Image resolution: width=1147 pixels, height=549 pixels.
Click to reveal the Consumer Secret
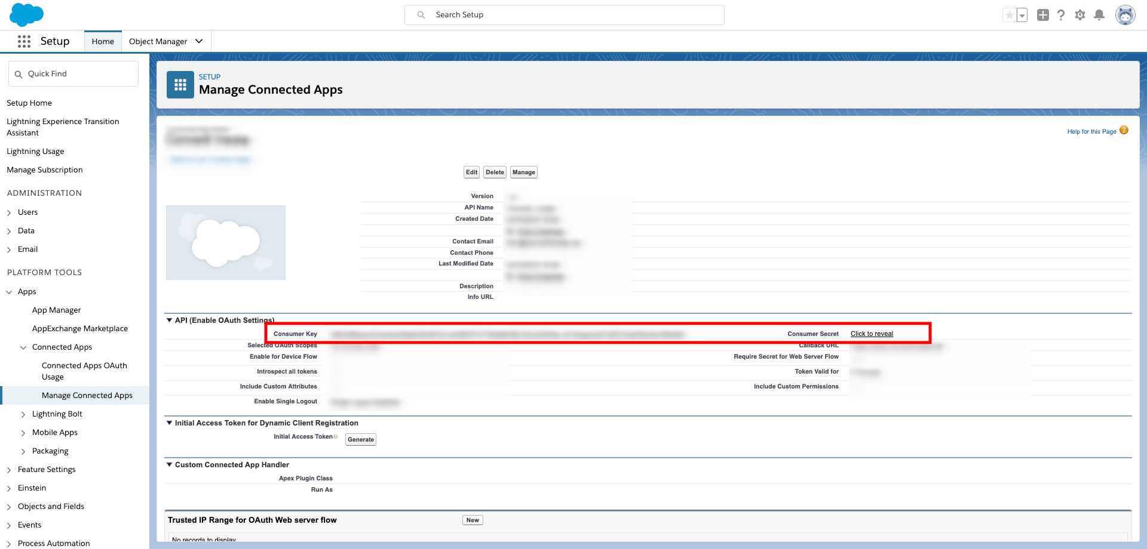[872, 334]
